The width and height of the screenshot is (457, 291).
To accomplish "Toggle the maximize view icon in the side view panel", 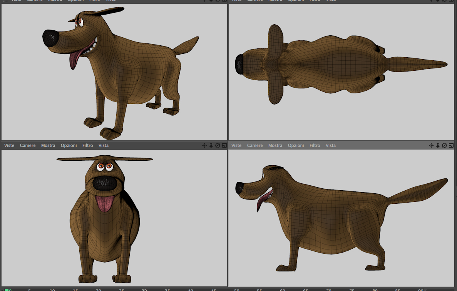I will coord(451,145).
